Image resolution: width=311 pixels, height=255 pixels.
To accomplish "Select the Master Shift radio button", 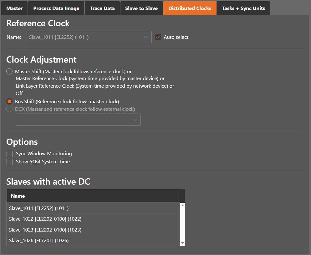I will (10, 71).
